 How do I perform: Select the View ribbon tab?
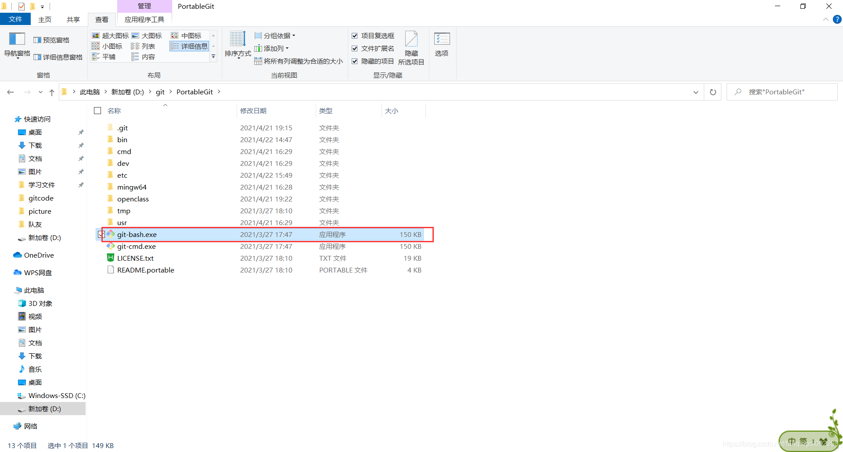coord(102,19)
